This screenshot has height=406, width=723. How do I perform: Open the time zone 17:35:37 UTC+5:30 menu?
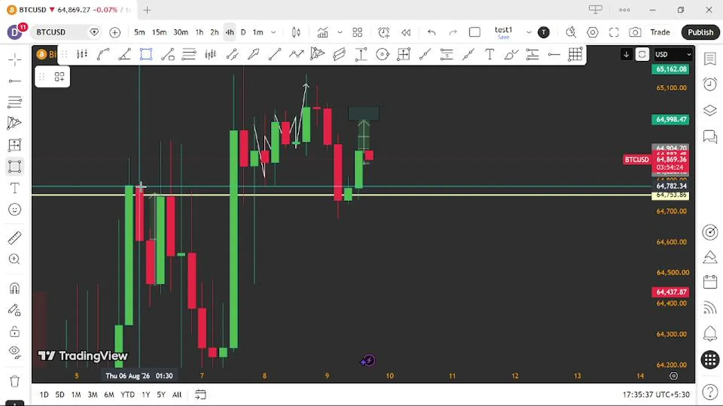pyautogui.click(x=656, y=395)
